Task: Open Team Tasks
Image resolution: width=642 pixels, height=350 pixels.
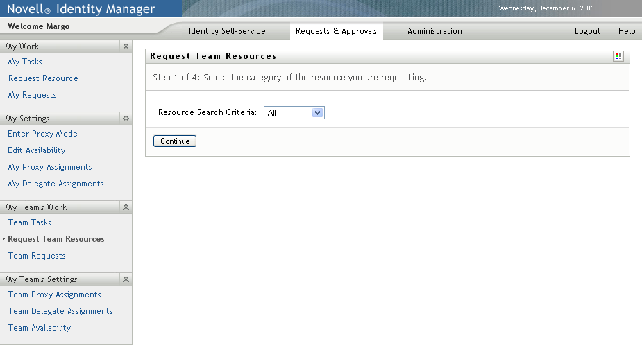Action: click(29, 222)
